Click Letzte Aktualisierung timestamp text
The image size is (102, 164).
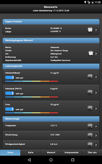51,11
